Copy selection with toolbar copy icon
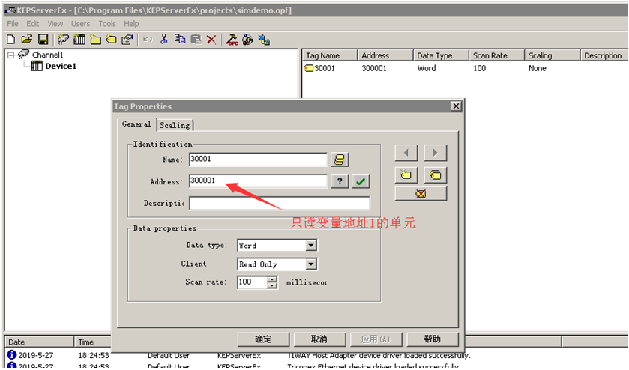 pos(180,39)
